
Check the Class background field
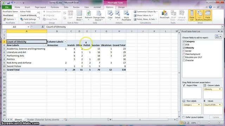pos(184,54)
